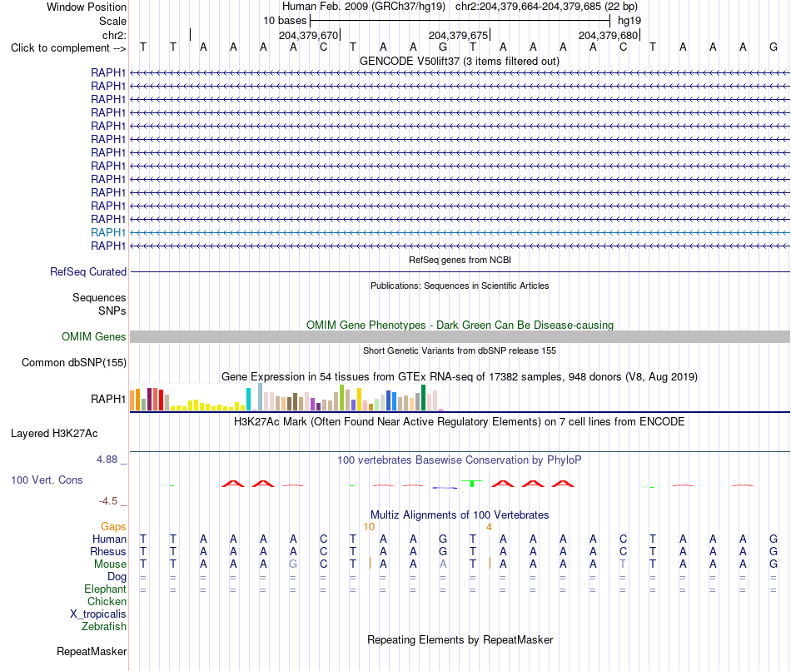Click the dark green bar in GTEx chart
This screenshot has height=671, width=791.
pyautogui.click(x=423, y=398)
